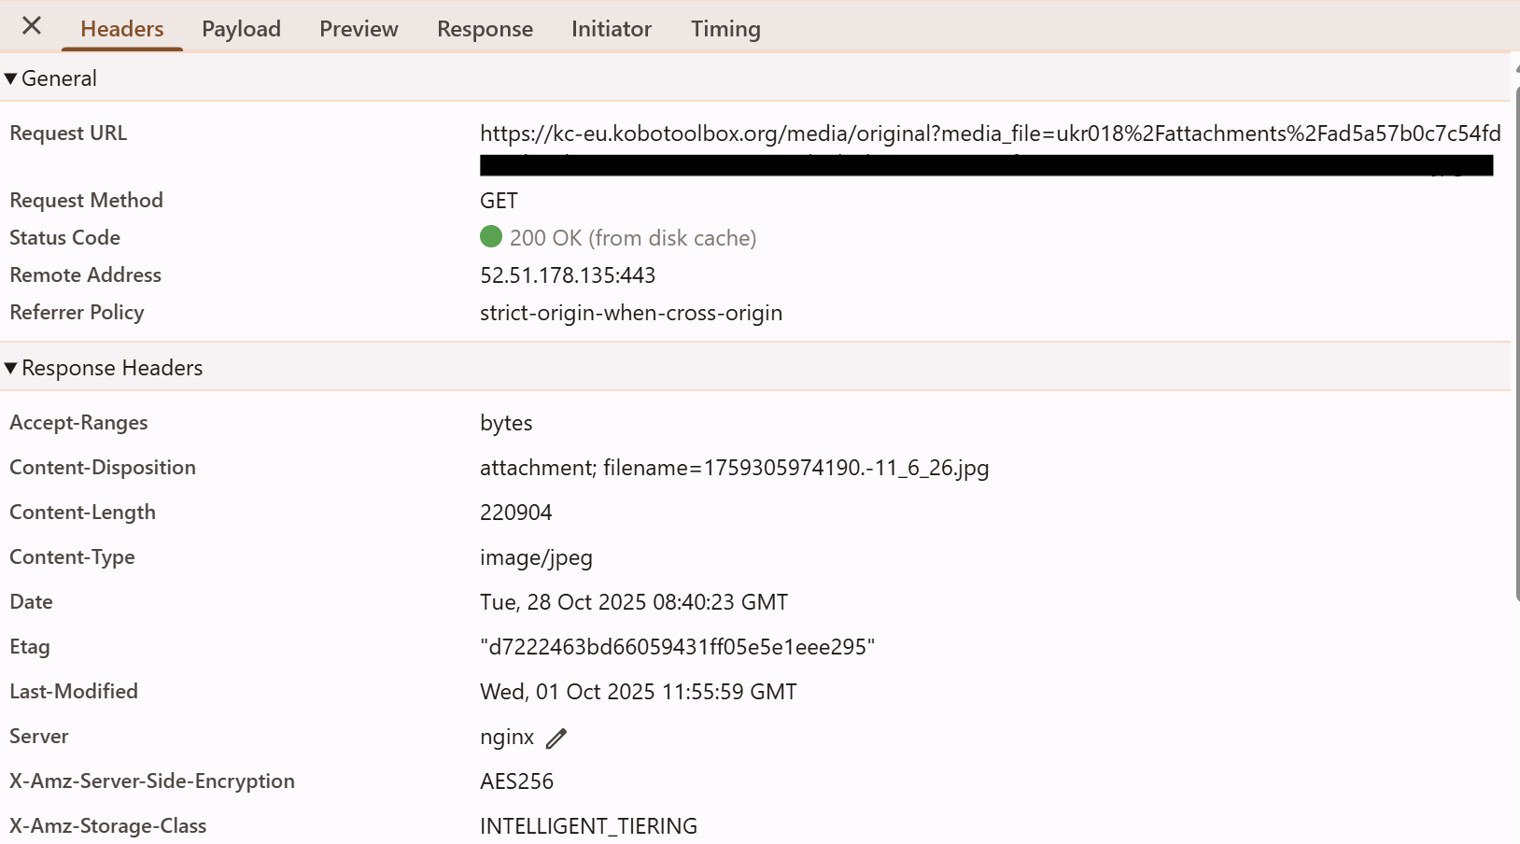The width and height of the screenshot is (1520, 844).
Task: Click the green status code indicator
Action: (x=491, y=237)
